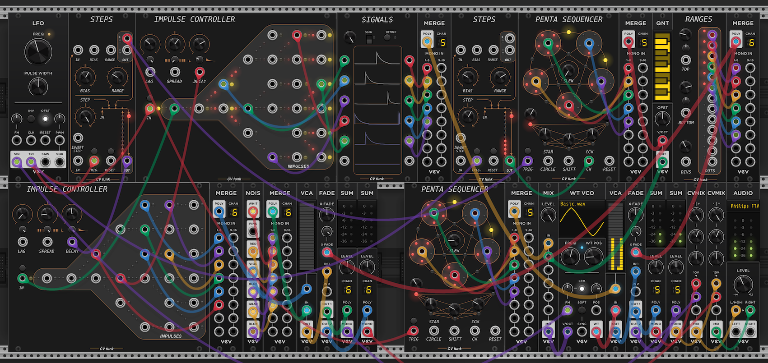Viewport: 768px width, 363px height.
Task: Click the NOIS module WHIT output jack
Action: point(253,211)
